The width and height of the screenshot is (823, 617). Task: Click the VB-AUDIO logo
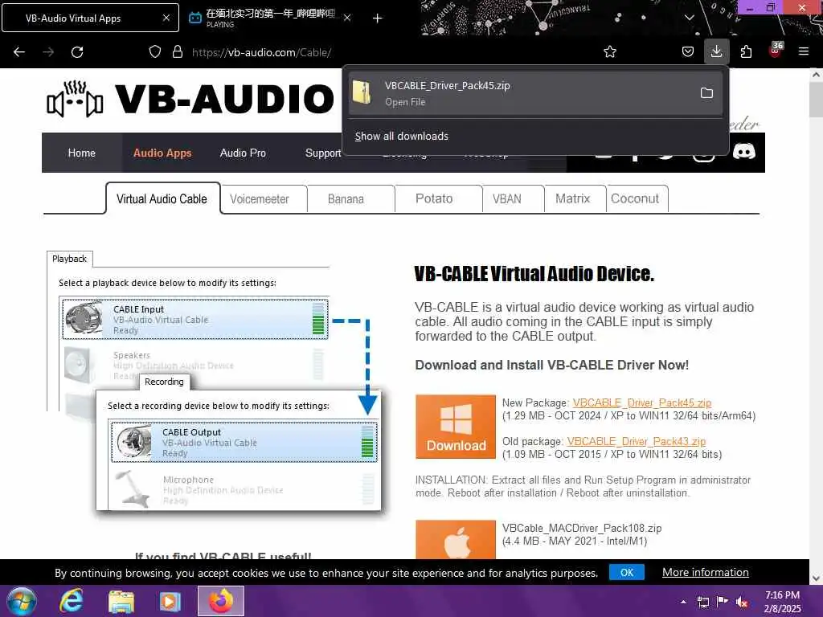(190, 99)
